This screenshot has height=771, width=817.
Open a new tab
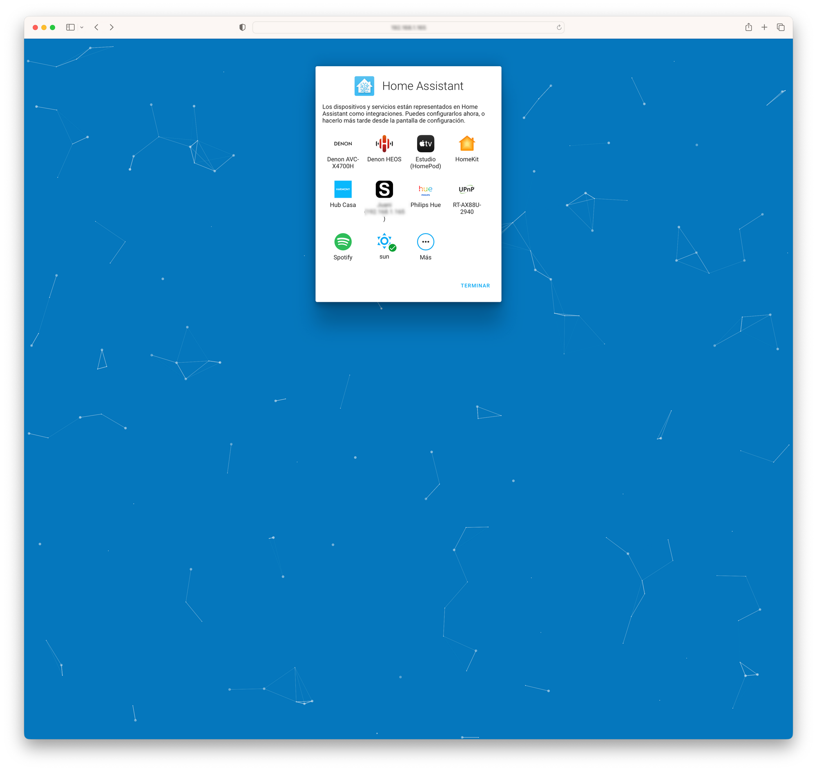click(x=764, y=27)
